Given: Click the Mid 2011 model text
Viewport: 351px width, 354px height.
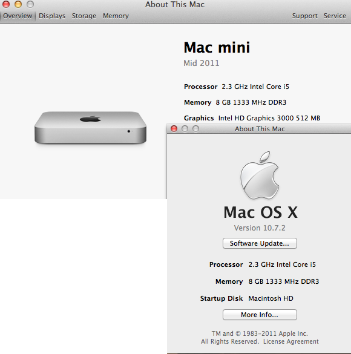Looking at the screenshot, I should click(x=202, y=63).
